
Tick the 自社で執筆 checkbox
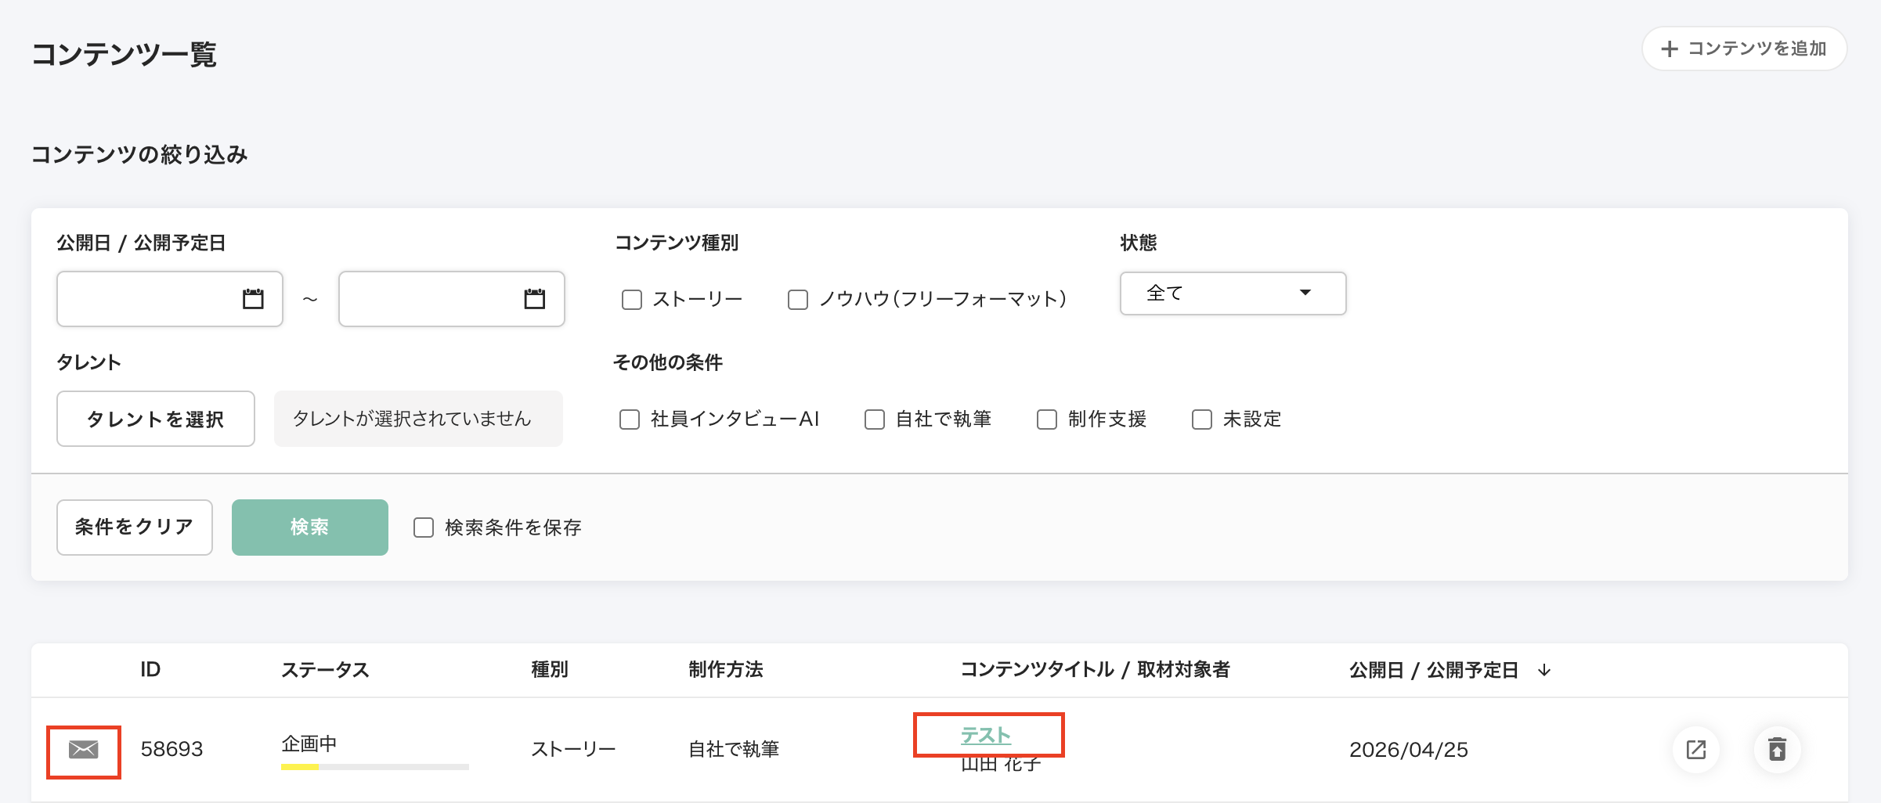874,420
